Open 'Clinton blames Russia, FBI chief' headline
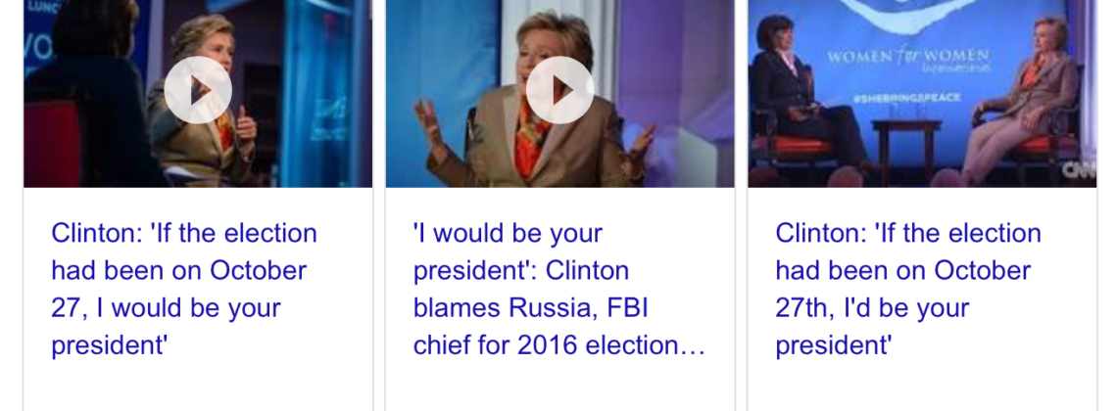This screenshot has width=1117, height=411. click(558, 290)
